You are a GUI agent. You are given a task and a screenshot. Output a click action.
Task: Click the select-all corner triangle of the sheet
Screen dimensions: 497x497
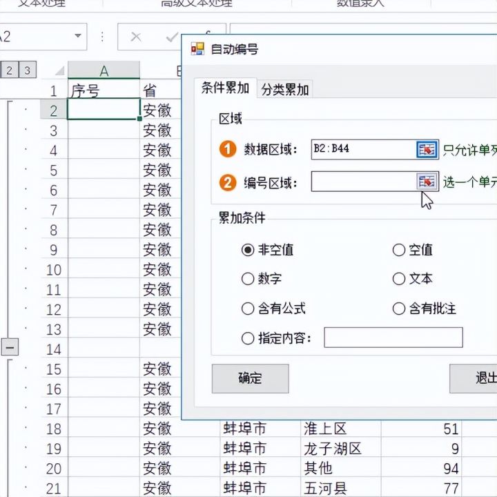tap(60, 70)
